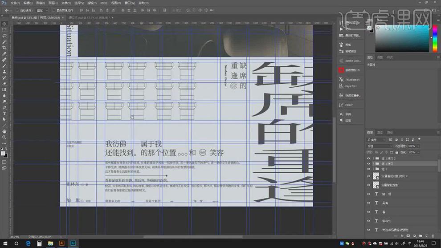Open the Adobe Color panel

click(350, 61)
